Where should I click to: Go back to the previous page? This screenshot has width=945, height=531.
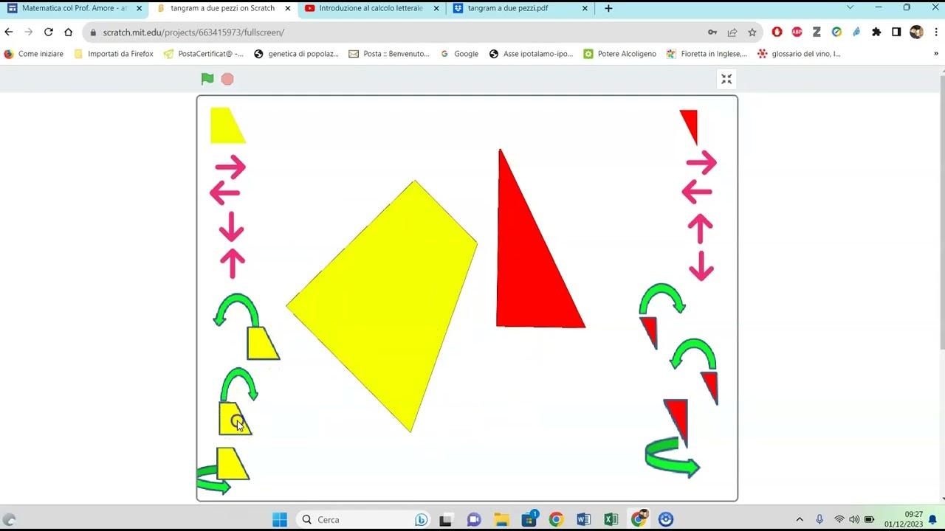tap(9, 32)
